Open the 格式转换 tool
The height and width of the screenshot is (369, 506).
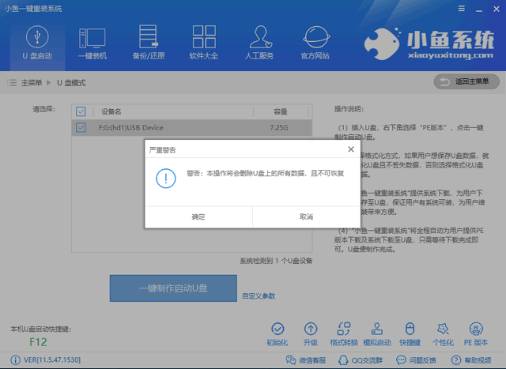(344, 332)
